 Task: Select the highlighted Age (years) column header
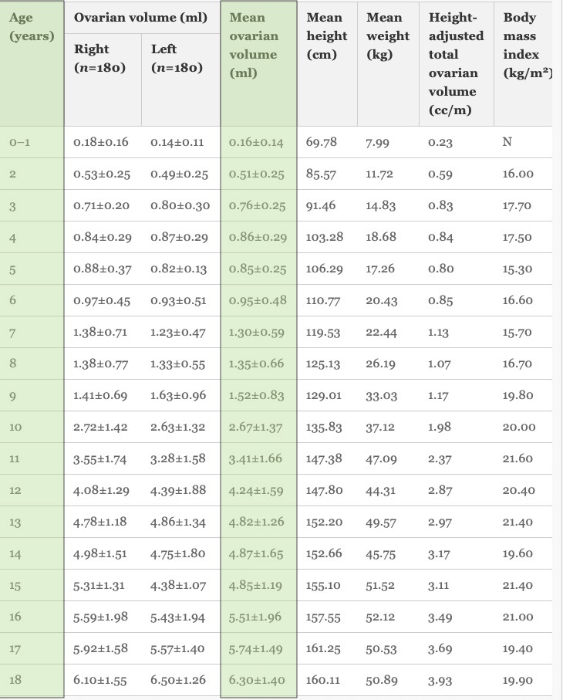32,63
